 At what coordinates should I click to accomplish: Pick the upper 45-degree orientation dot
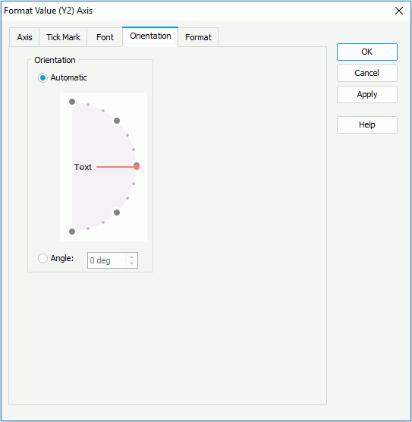point(117,121)
